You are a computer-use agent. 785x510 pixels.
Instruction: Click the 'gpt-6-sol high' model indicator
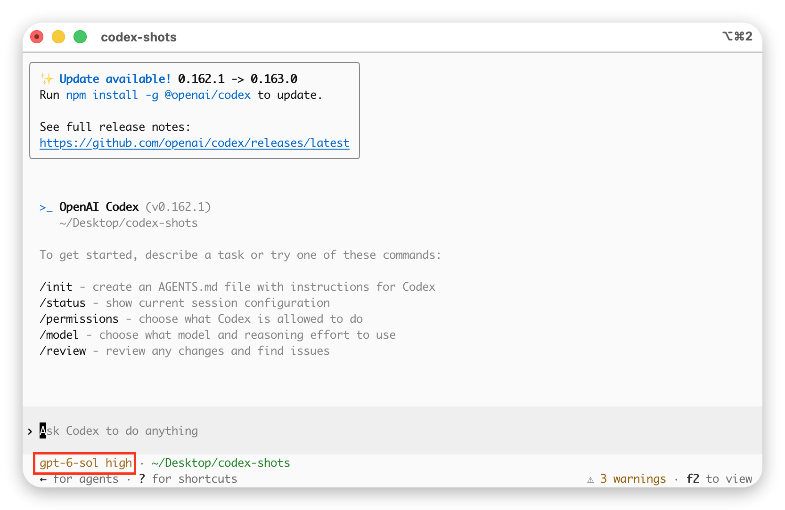tap(85, 463)
